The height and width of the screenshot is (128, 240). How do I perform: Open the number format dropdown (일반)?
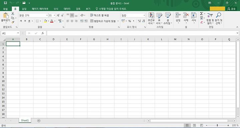[x=144, y=15]
